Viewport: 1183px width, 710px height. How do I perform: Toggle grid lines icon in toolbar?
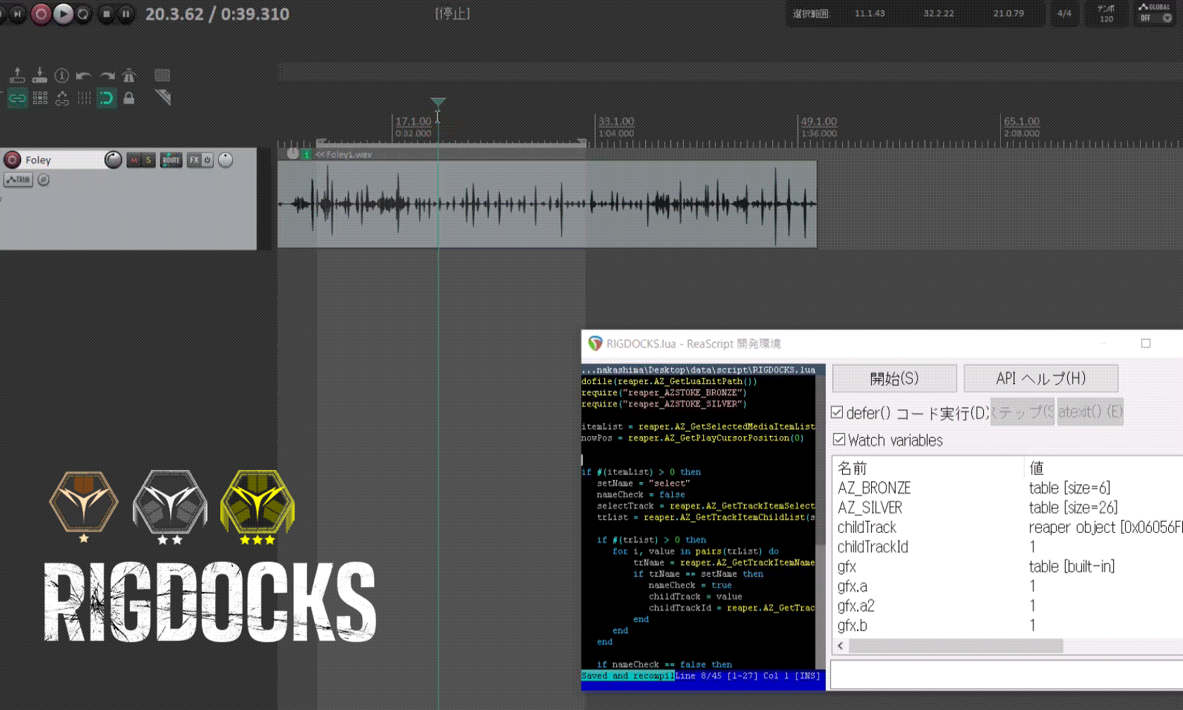pos(84,98)
